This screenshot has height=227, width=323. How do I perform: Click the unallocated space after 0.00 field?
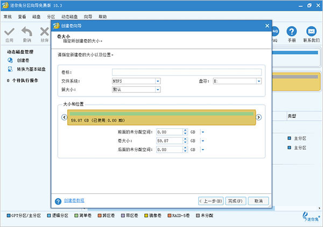point(170,150)
